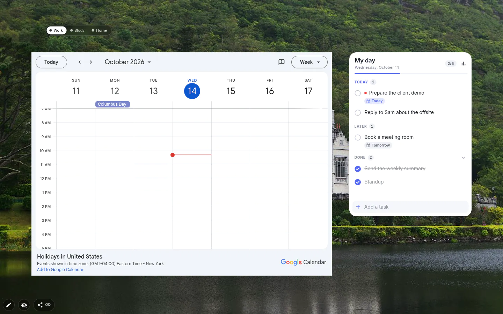Open the Week view dropdown
The width and height of the screenshot is (503, 314).
[309, 62]
